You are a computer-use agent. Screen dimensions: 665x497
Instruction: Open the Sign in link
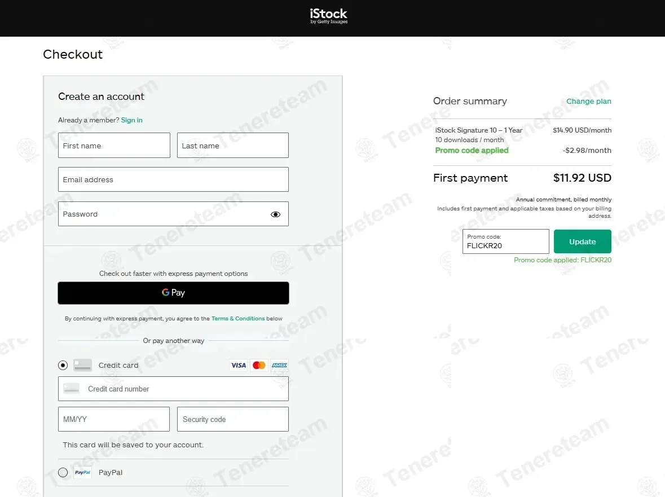coord(131,120)
